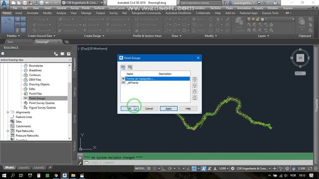Switch to the Annotate ribbon tab

(32, 13)
